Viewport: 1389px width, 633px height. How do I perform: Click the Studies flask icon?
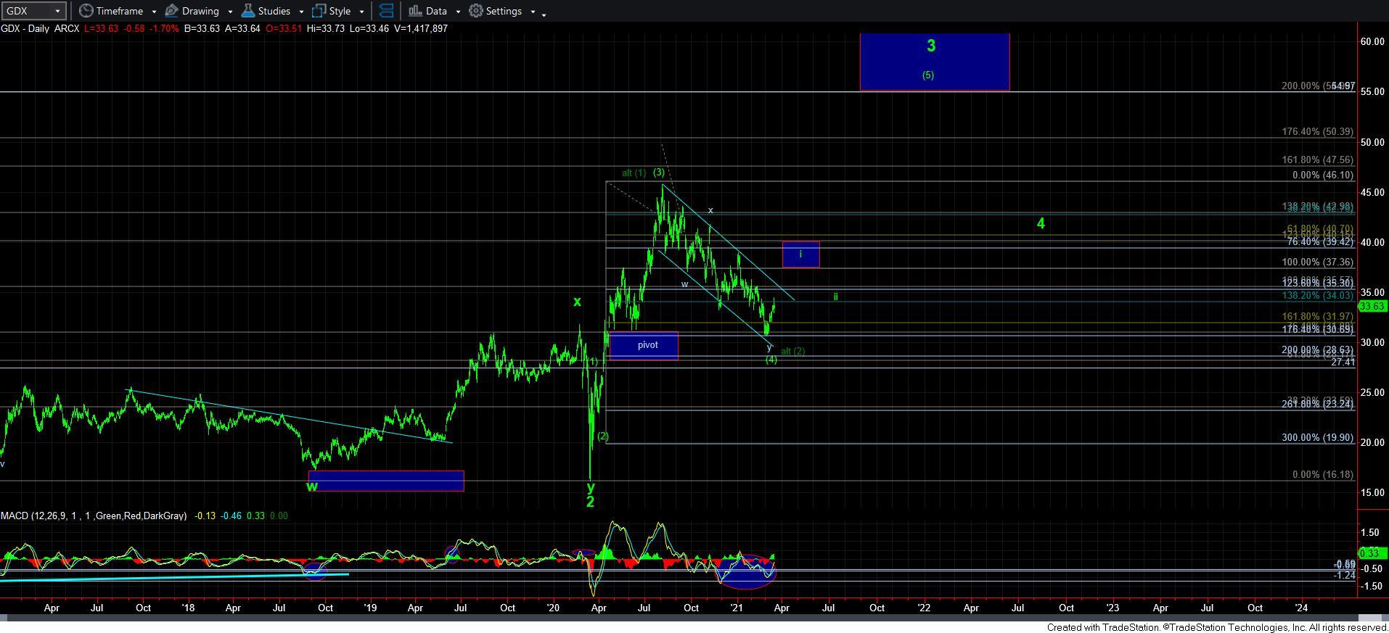[247, 11]
